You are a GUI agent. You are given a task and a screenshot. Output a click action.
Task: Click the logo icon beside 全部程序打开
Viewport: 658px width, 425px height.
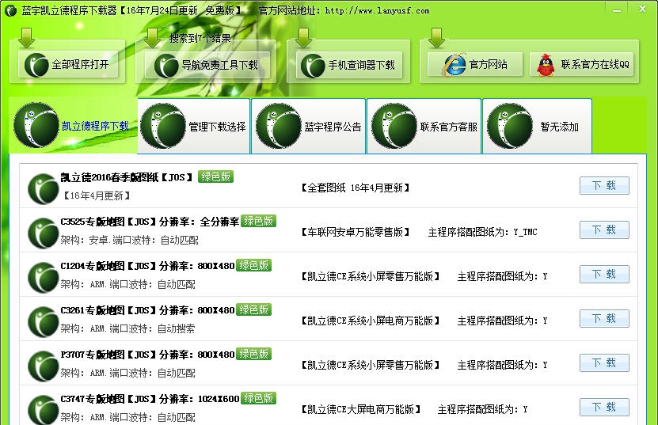(x=36, y=66)
